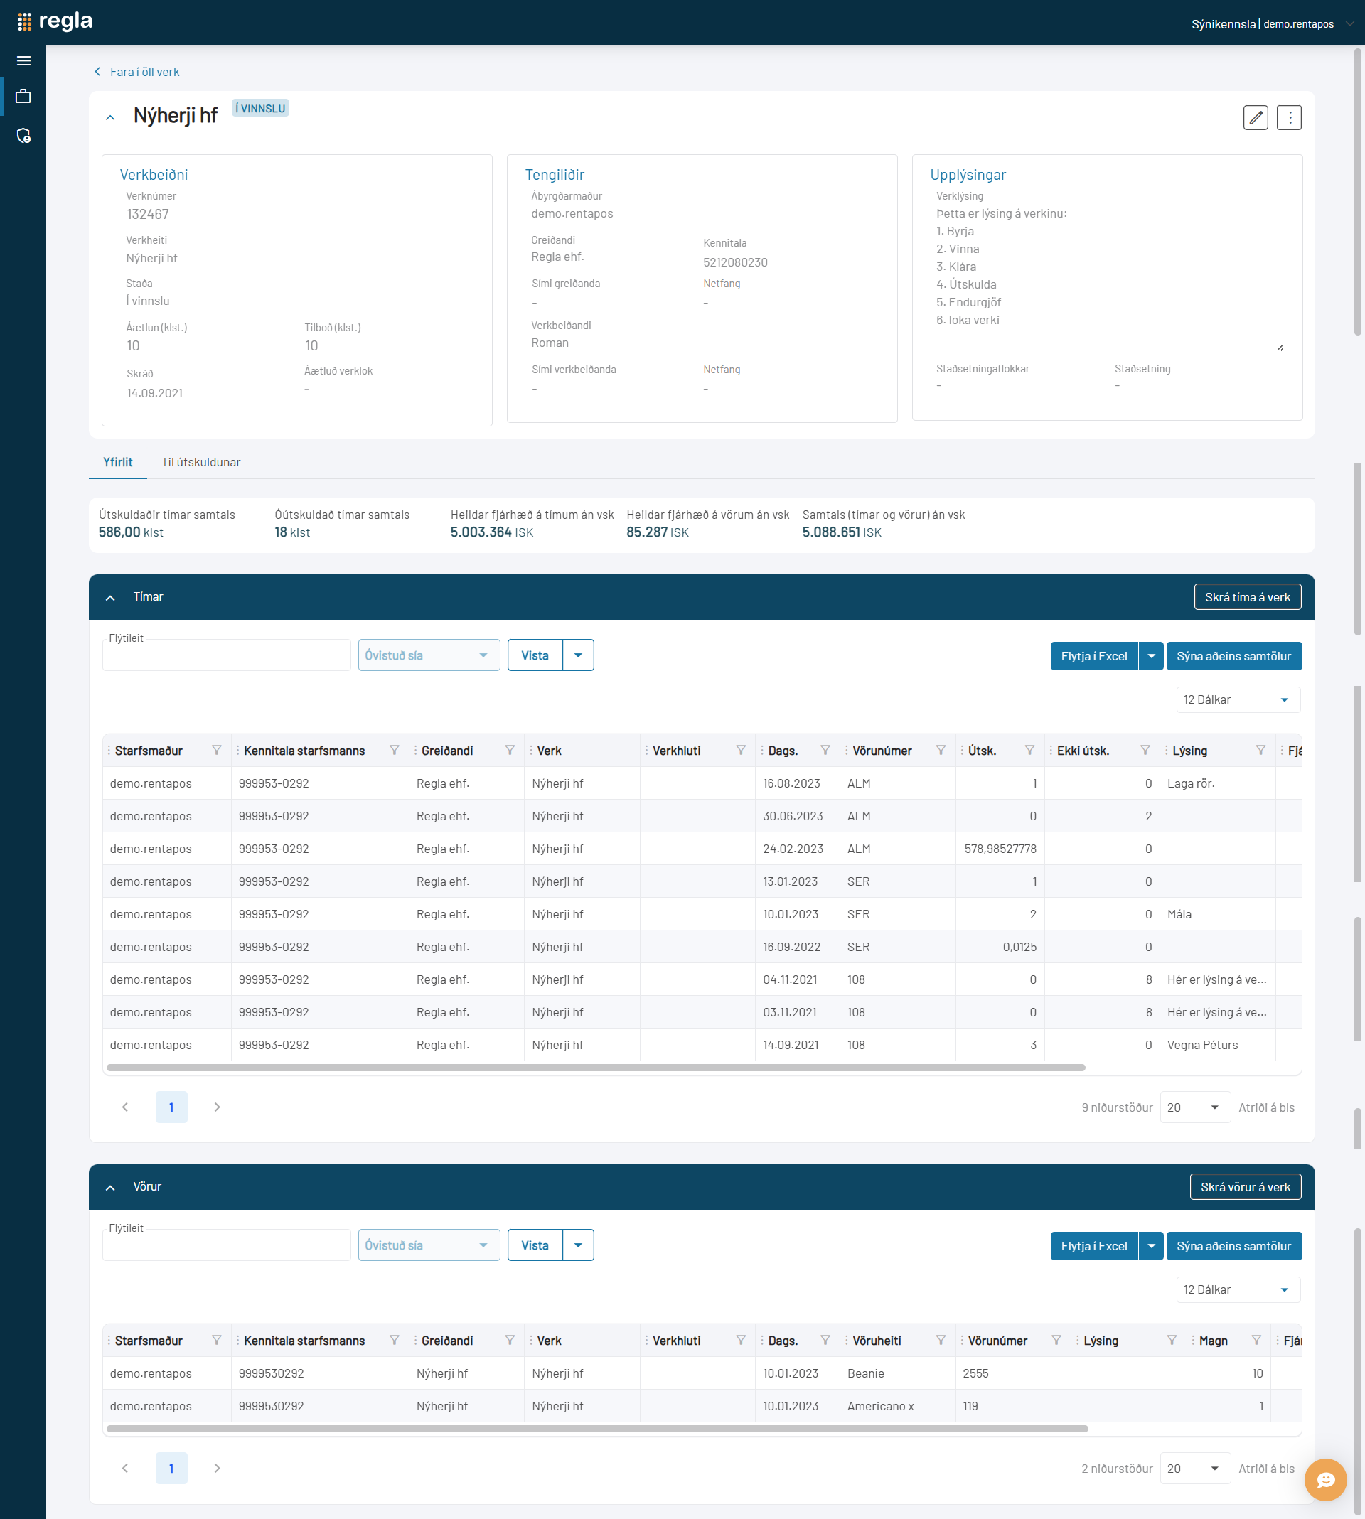Click filter icon on Vöruheiti column
Screen dimensions: 1365x1519
941,1341
